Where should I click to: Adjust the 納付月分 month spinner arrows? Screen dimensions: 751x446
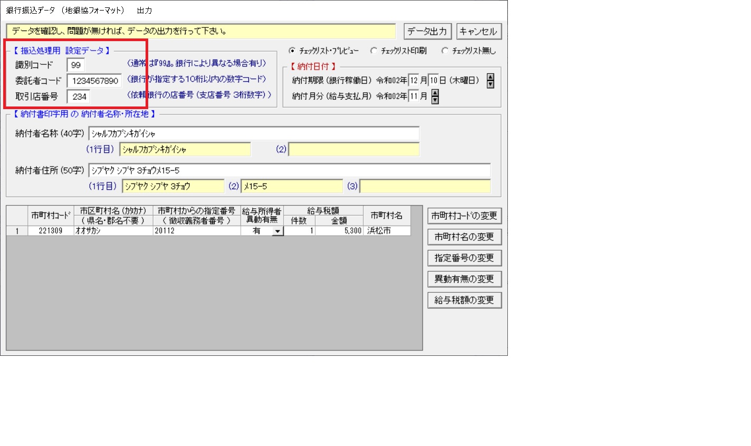(435, 96)
